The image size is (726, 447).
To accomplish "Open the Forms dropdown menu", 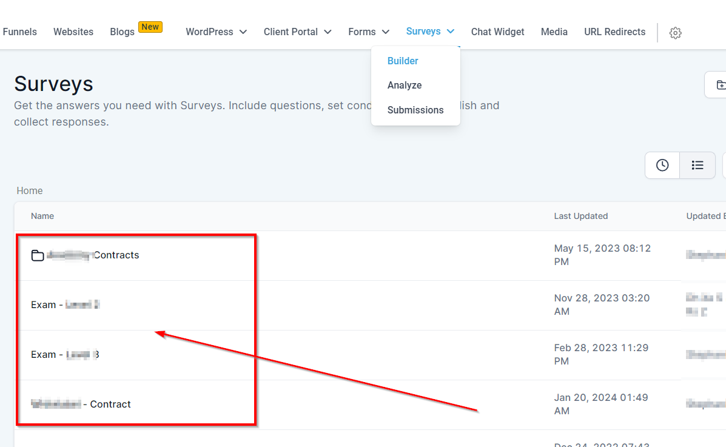I will (368, 32).
